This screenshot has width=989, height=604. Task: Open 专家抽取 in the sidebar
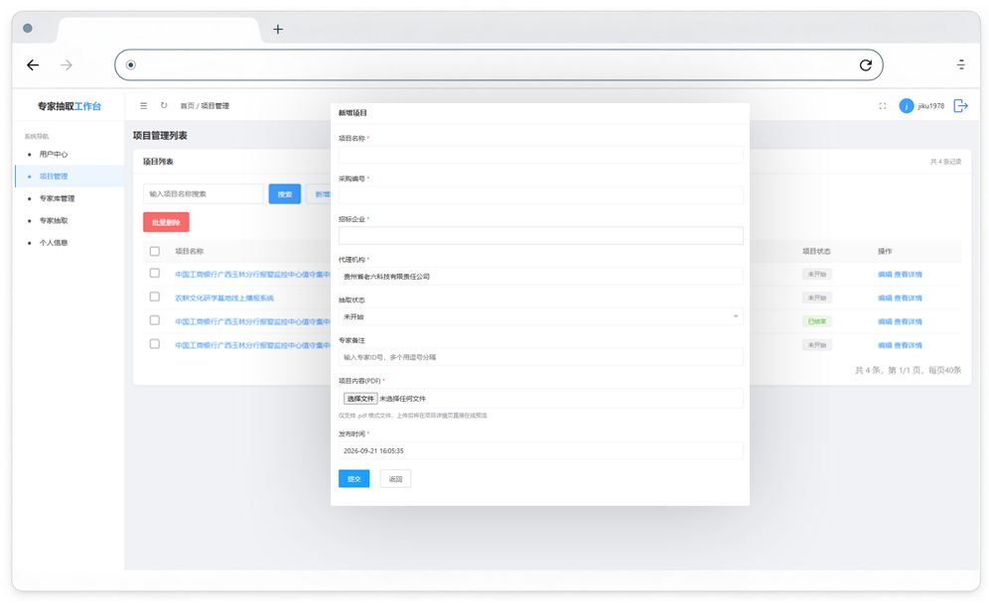54,220
